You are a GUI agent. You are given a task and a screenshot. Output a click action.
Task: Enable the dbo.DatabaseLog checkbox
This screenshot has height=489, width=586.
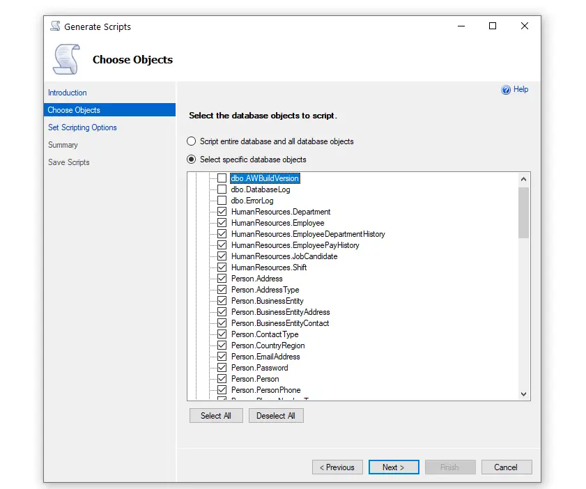click(222, 189)
